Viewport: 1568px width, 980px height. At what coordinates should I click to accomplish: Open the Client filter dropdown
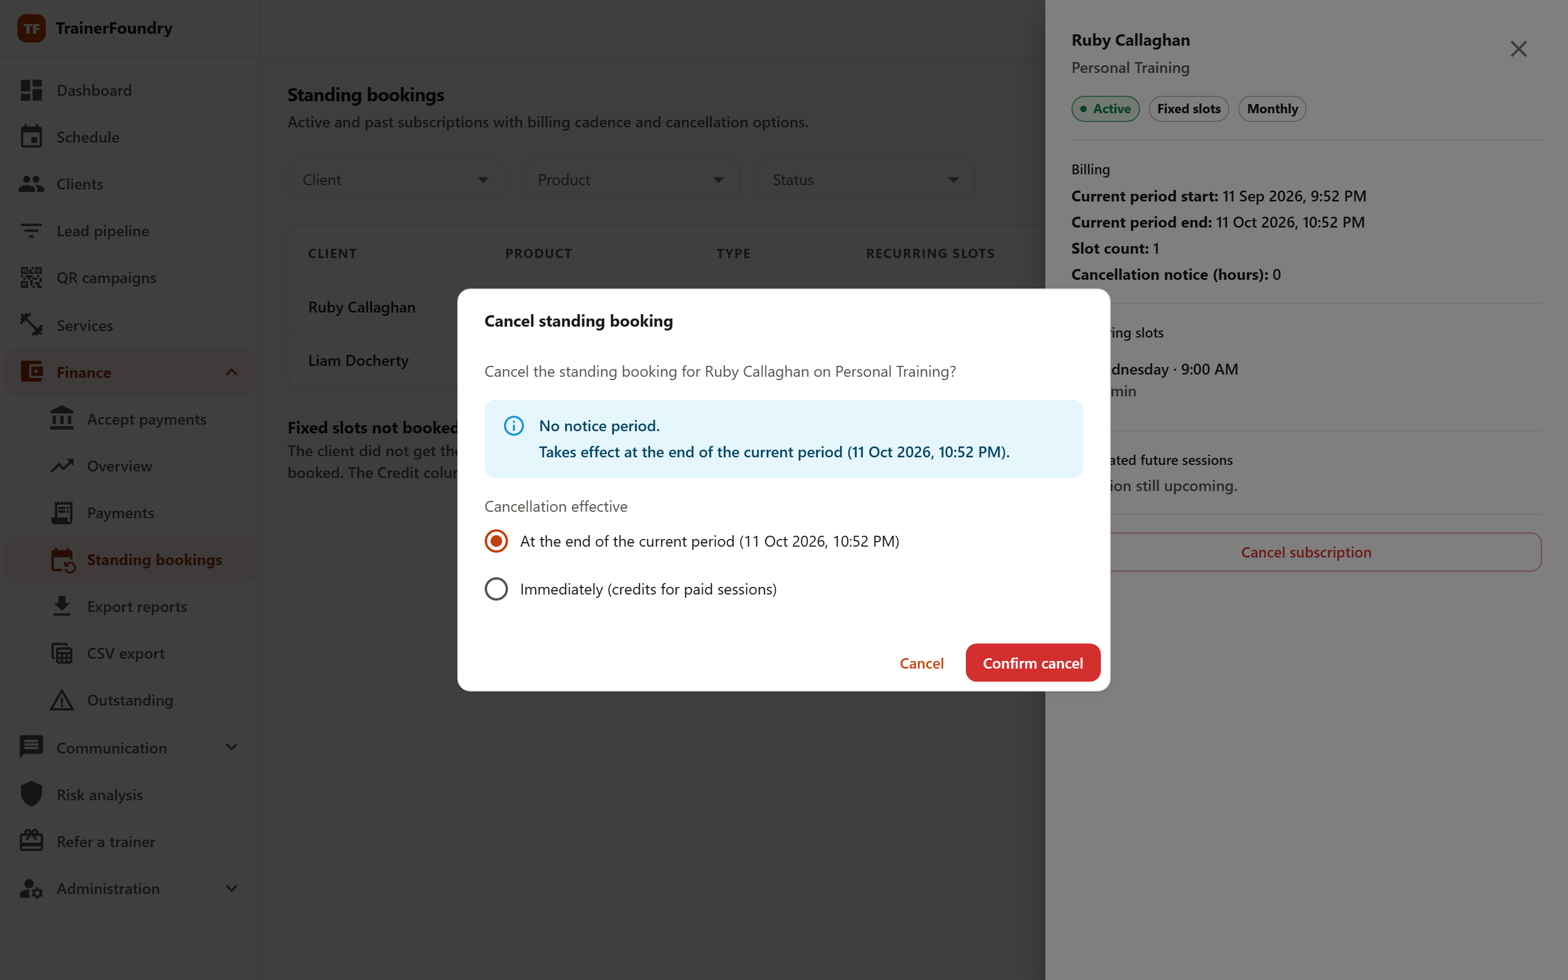(396, 180)
